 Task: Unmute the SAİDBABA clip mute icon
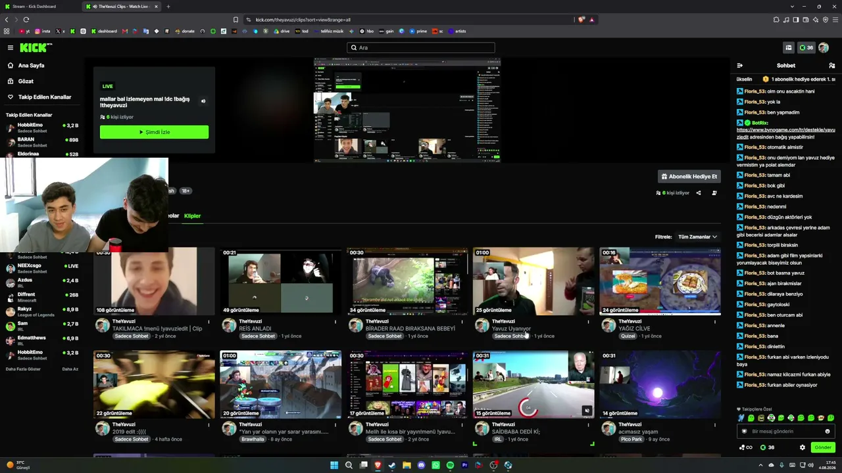[x=587, y=411]
